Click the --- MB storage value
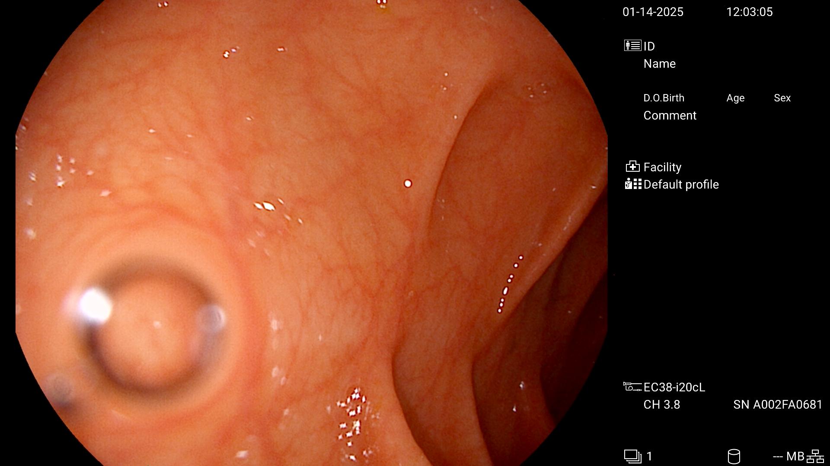The image size is (830, 466). [x=788, y=456]
